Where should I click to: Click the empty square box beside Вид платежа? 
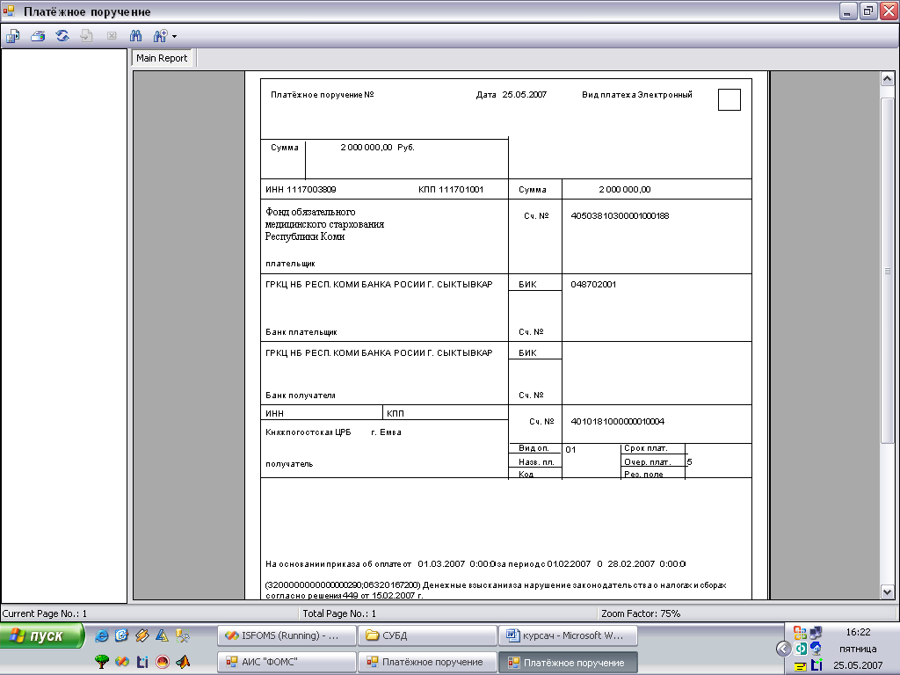pos(729,99)
